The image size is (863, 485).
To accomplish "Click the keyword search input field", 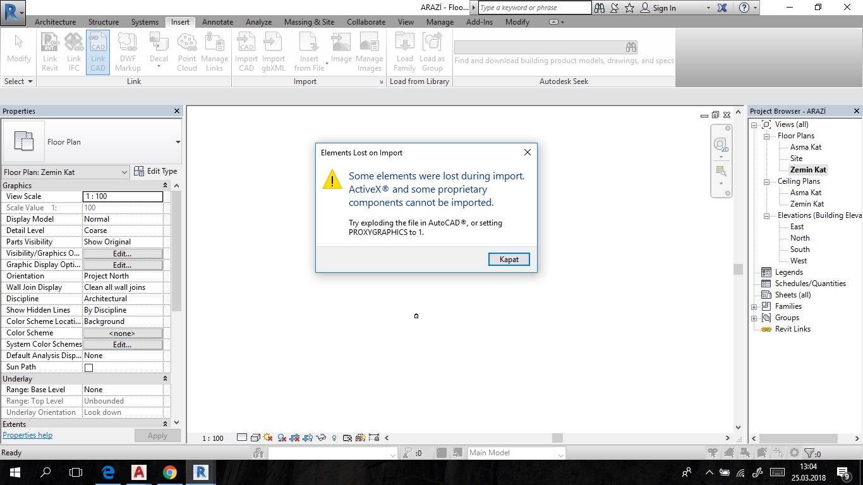I will [x=534, y=8].
